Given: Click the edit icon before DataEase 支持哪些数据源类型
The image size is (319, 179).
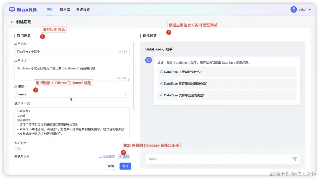Looking at the screenshot, I should (161, 83).
